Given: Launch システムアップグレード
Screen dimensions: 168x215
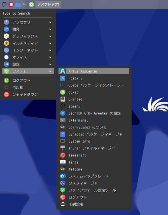Looking at the screenshot, I should tap(94, 176).
